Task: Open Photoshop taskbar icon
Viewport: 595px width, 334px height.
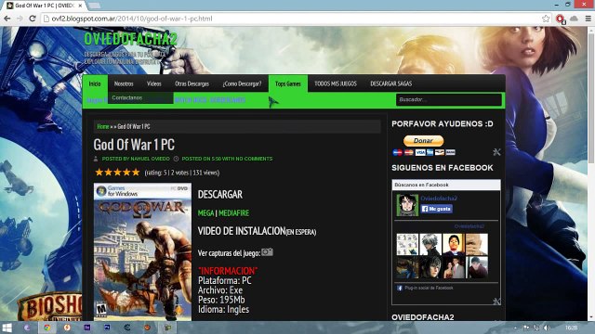Action: [x=108, y=328]
